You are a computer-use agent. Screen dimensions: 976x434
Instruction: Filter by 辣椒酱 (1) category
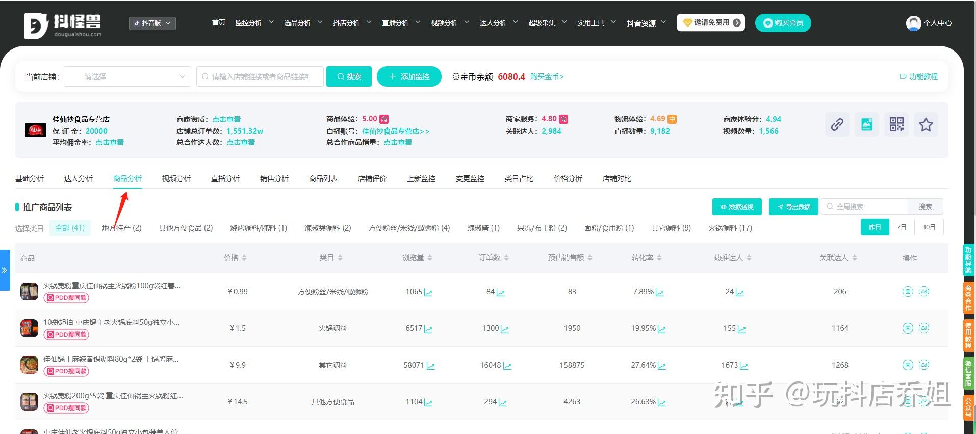(x=483, y=228)
